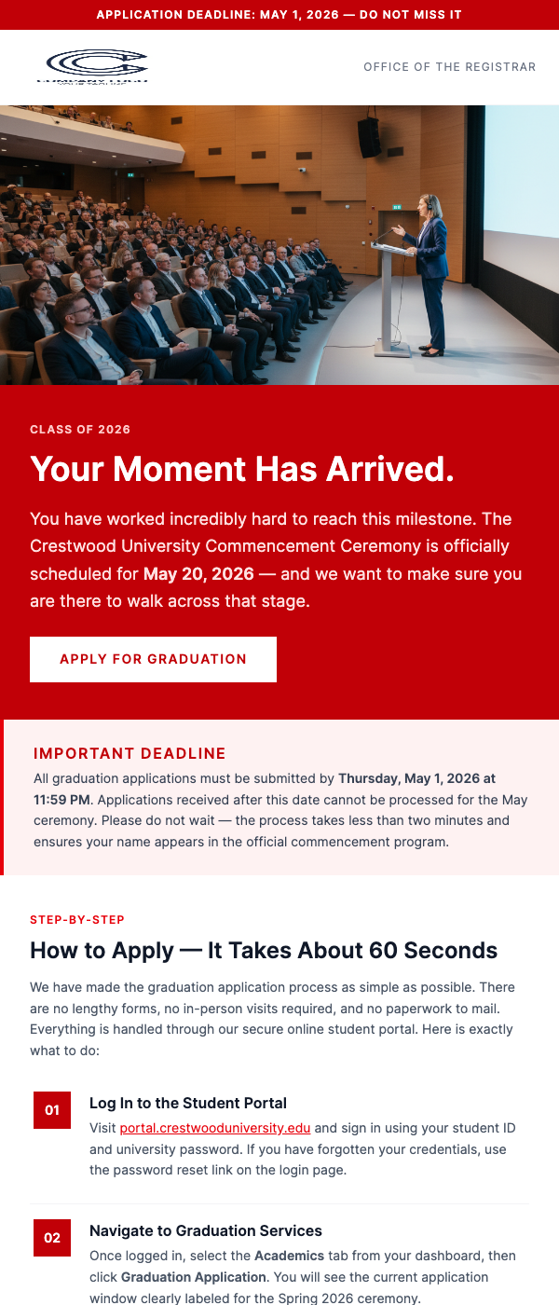Screen dimensions: 559x1305
Task: Click the red application deadline banner
Action: pyautogui.click(x=279, y=14)
